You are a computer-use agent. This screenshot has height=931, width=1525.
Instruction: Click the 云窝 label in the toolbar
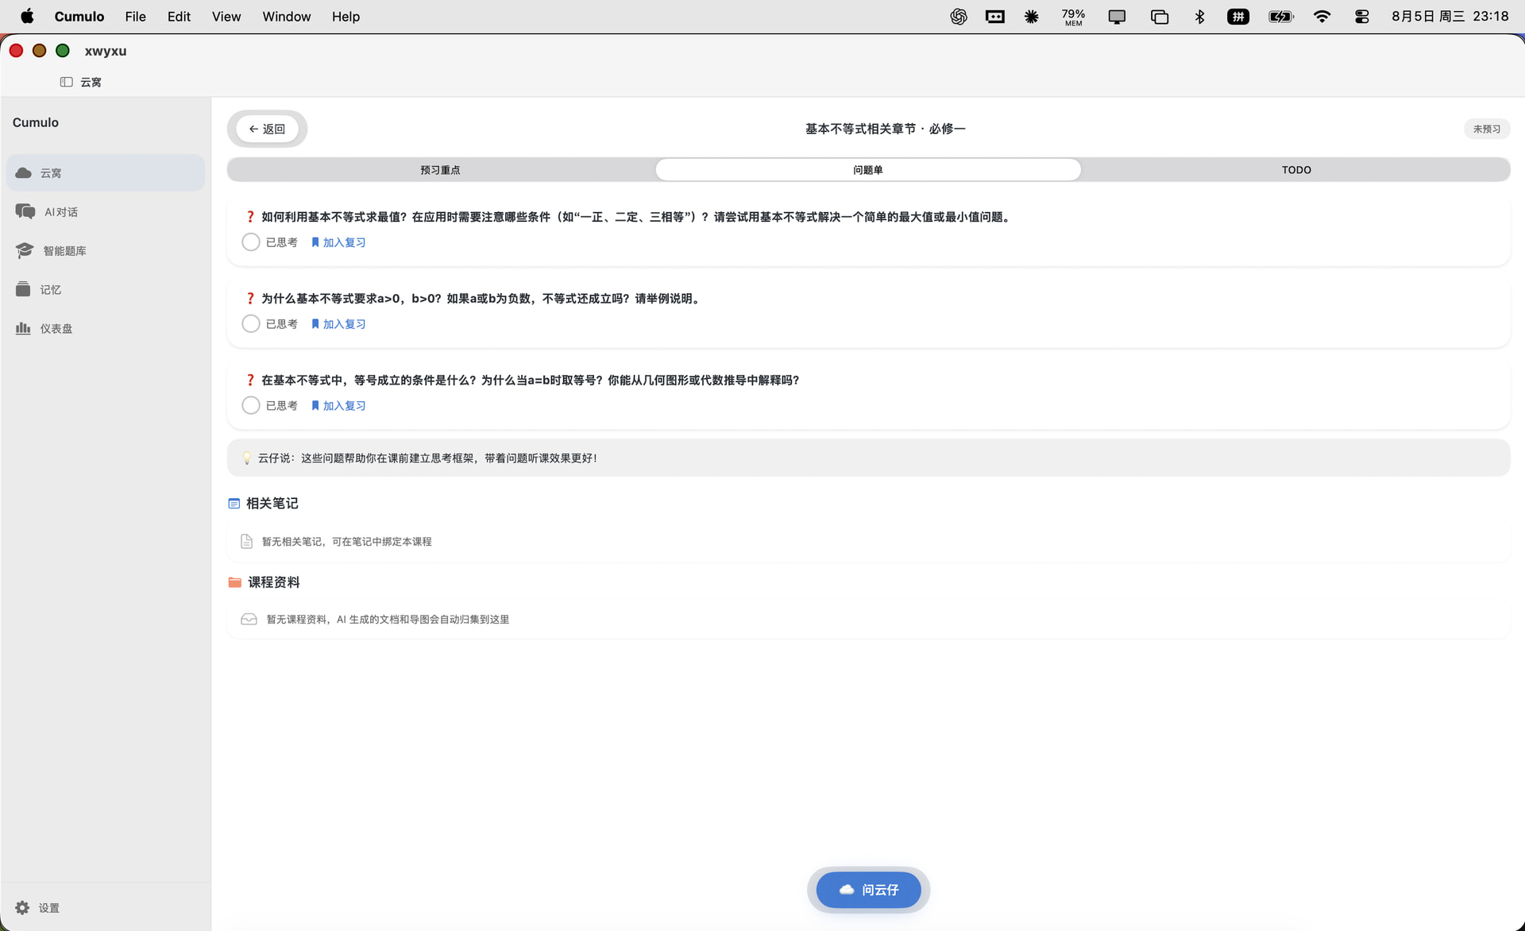coord(91,82)
